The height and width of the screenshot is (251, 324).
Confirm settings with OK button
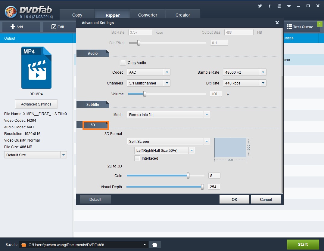pyautogui.click(x=234, y=199)
